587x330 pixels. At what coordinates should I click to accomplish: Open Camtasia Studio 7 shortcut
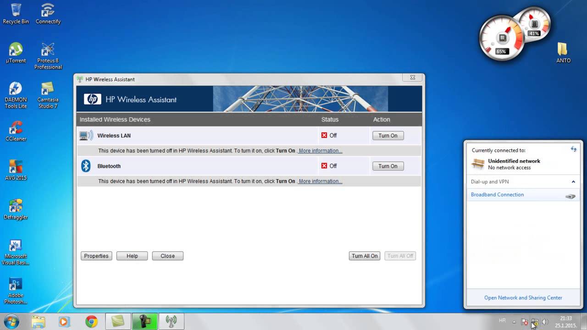click(x=48, y=95)
